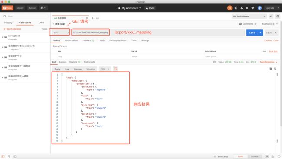
Task: Click the response network globe icon
Action: pos(214,62)
